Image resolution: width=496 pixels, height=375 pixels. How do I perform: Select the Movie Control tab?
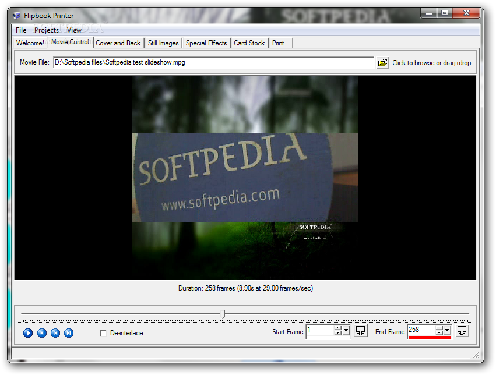70,42
